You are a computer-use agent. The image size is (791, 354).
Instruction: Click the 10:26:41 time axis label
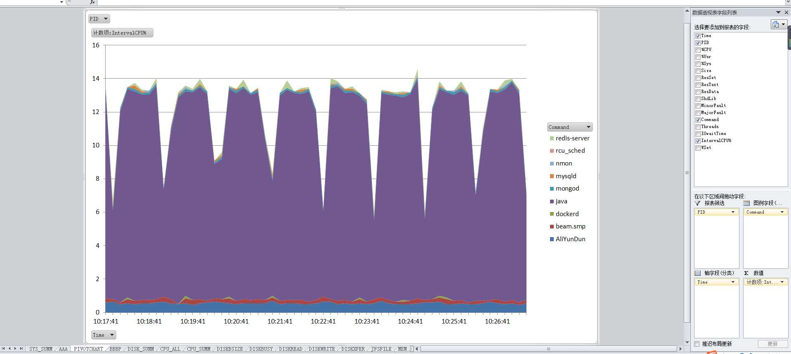point(497,321)
